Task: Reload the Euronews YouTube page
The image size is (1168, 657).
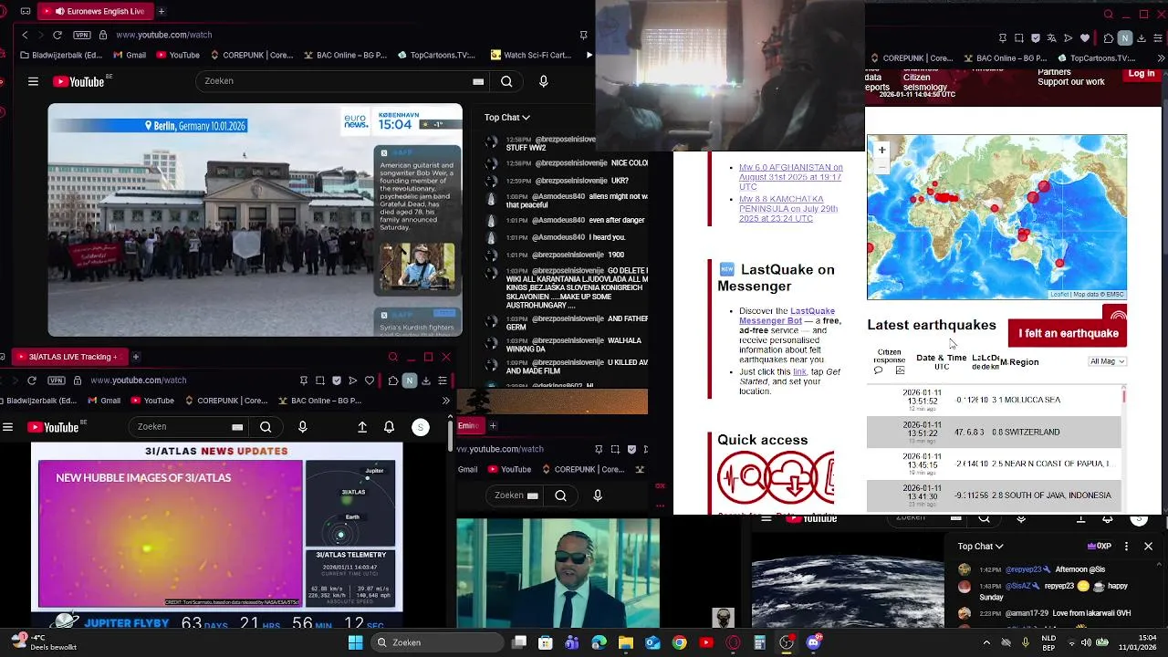Action: 57,35
